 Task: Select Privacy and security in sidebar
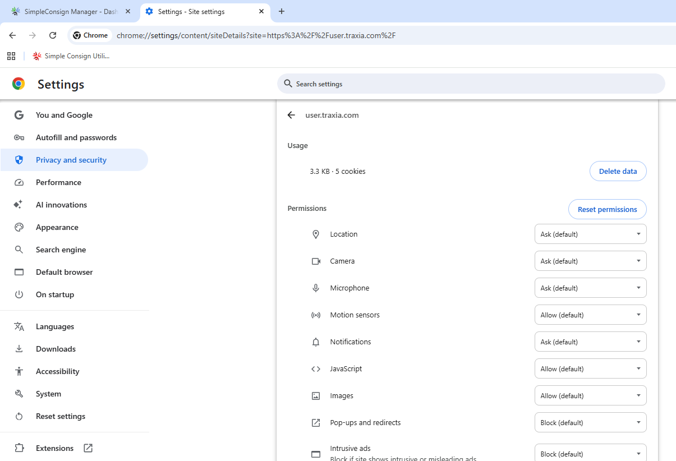[71, 160]
